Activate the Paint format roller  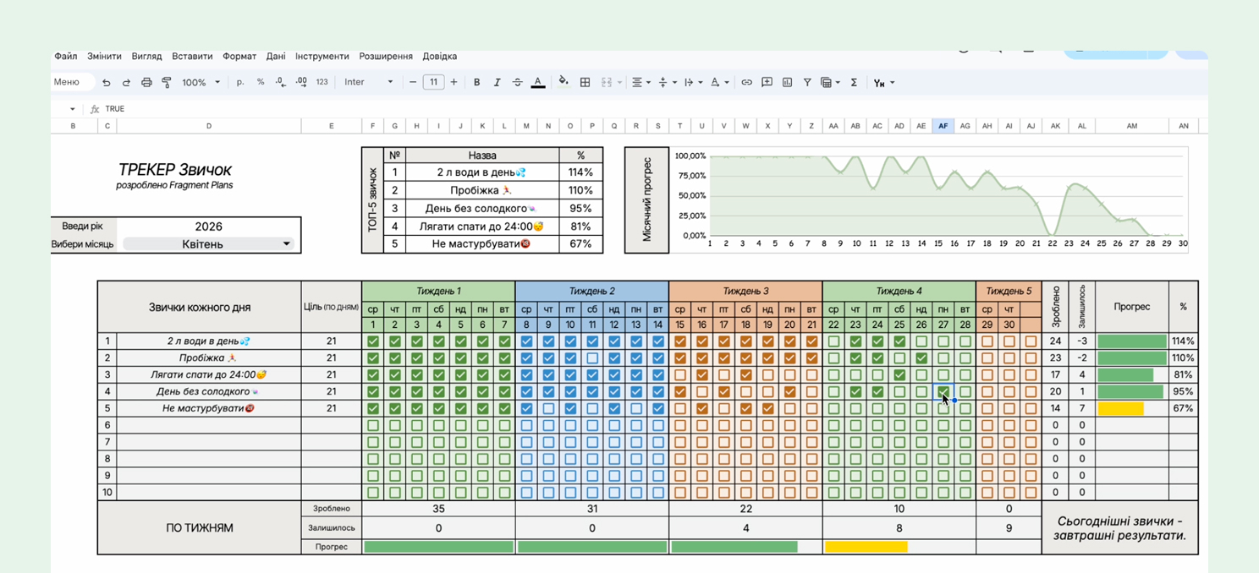[167, 83]
